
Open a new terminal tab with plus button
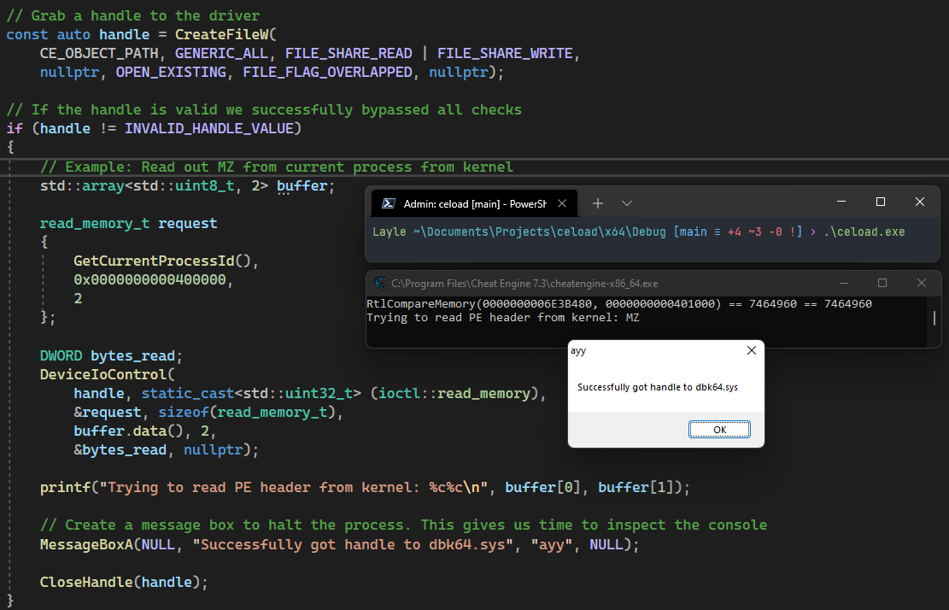(x=598, y=203)
